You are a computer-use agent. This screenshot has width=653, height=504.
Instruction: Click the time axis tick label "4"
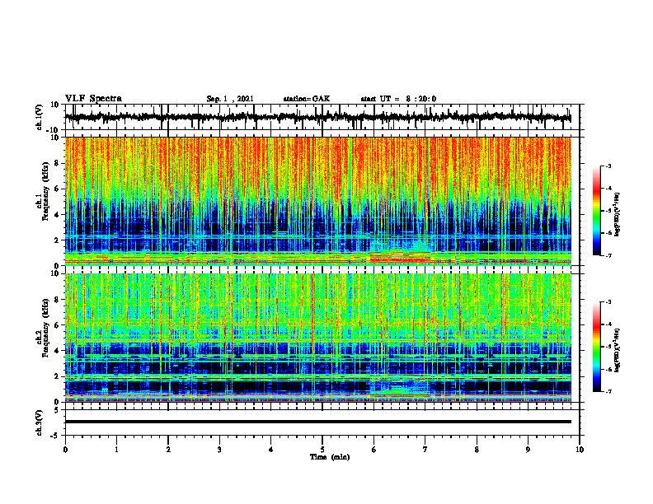coord(271,450)
